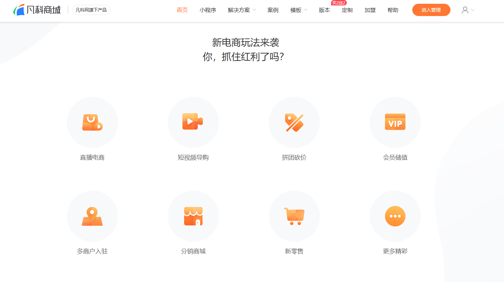Screen dimensions: 504x282
Task: Open the 解决方案 nav item
Action: (x=239, y=10)
